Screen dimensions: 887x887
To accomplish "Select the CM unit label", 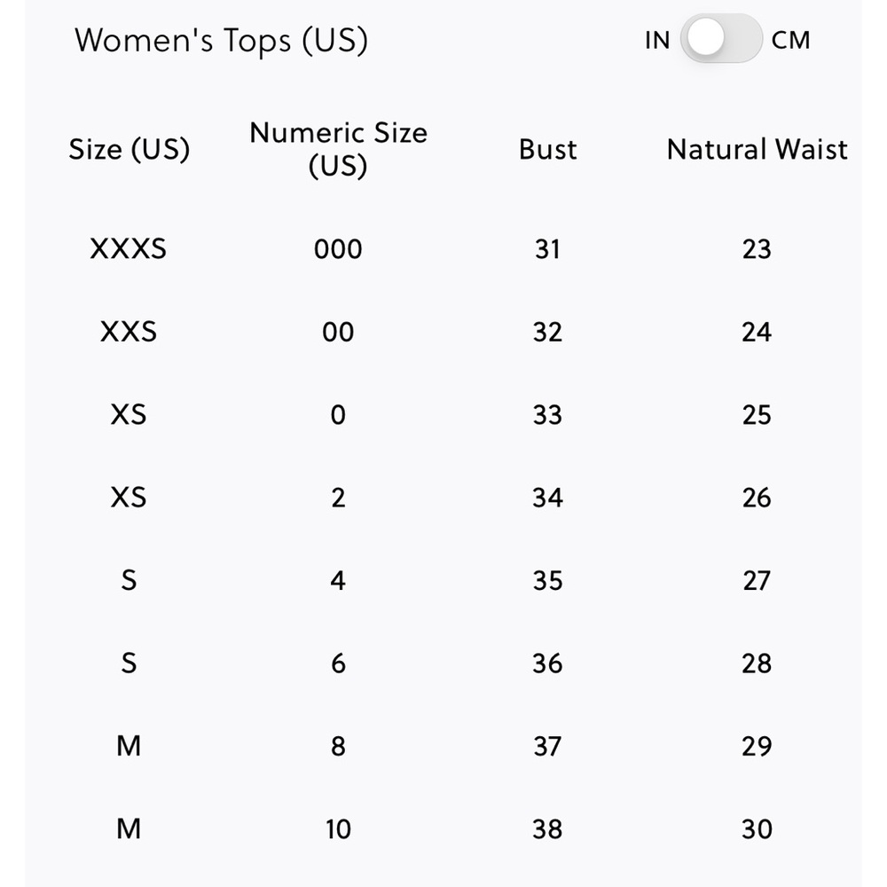I will pyautogui.click(x=790, y=41).
